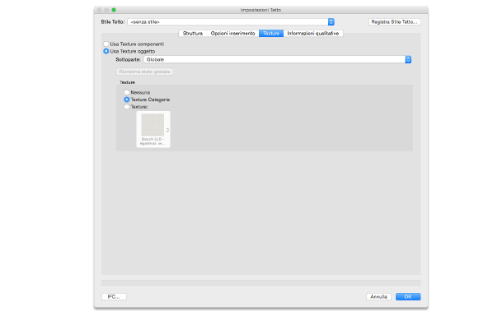Screen dimensions: 493x316
Task: Switch to Informazioni qualitative tab
Action: coord(313,33)
